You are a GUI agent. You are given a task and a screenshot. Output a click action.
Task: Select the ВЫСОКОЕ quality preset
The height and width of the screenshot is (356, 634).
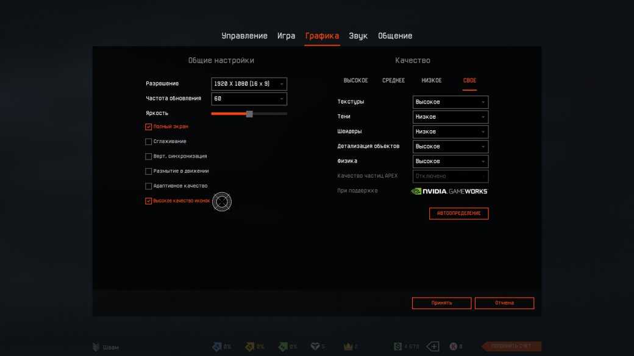(x=355, y=80)
